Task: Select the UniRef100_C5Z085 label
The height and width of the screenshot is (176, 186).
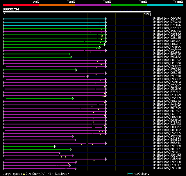Action: [x=167, y=133]
